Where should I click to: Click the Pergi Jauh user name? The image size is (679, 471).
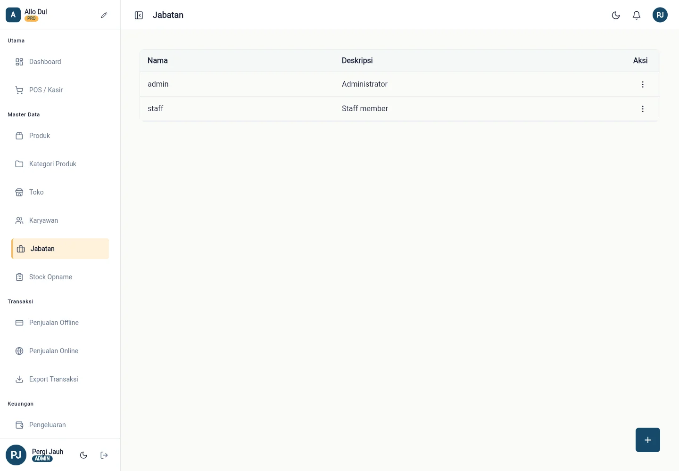point(48,452)
